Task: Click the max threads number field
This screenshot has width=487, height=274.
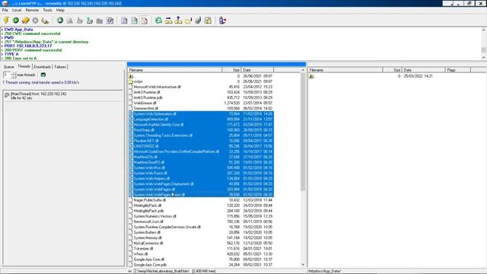Action: (x=7, y=75)
